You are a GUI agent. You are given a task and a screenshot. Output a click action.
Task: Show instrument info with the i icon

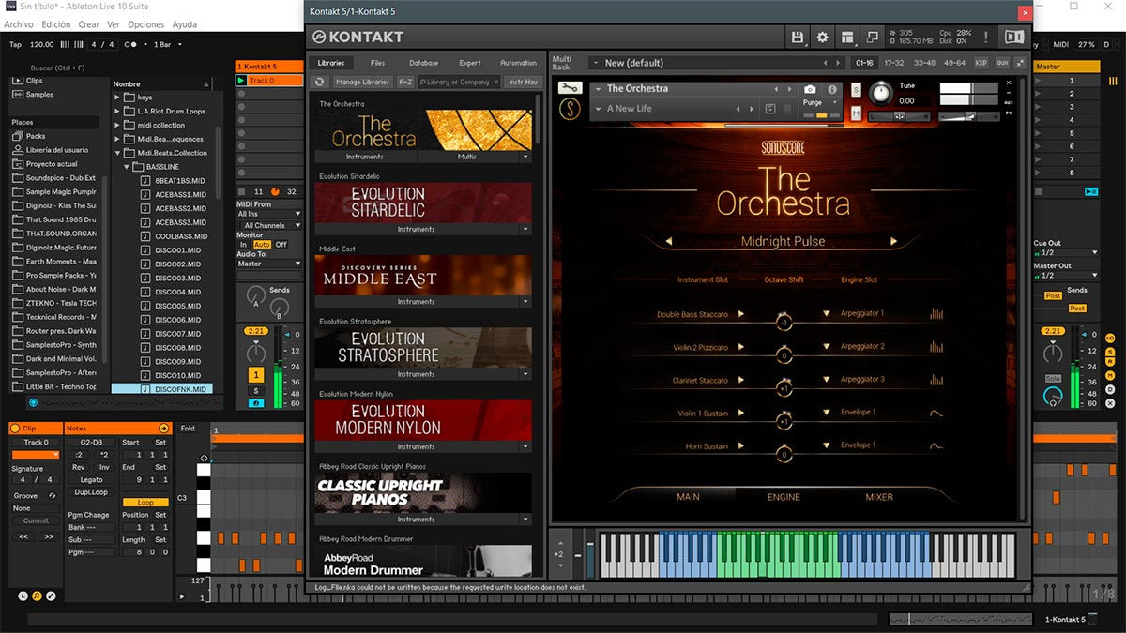pyautogui.click(x=832, y=89)
